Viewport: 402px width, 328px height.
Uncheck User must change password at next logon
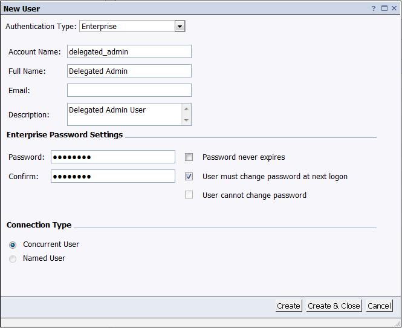(189, 177)
